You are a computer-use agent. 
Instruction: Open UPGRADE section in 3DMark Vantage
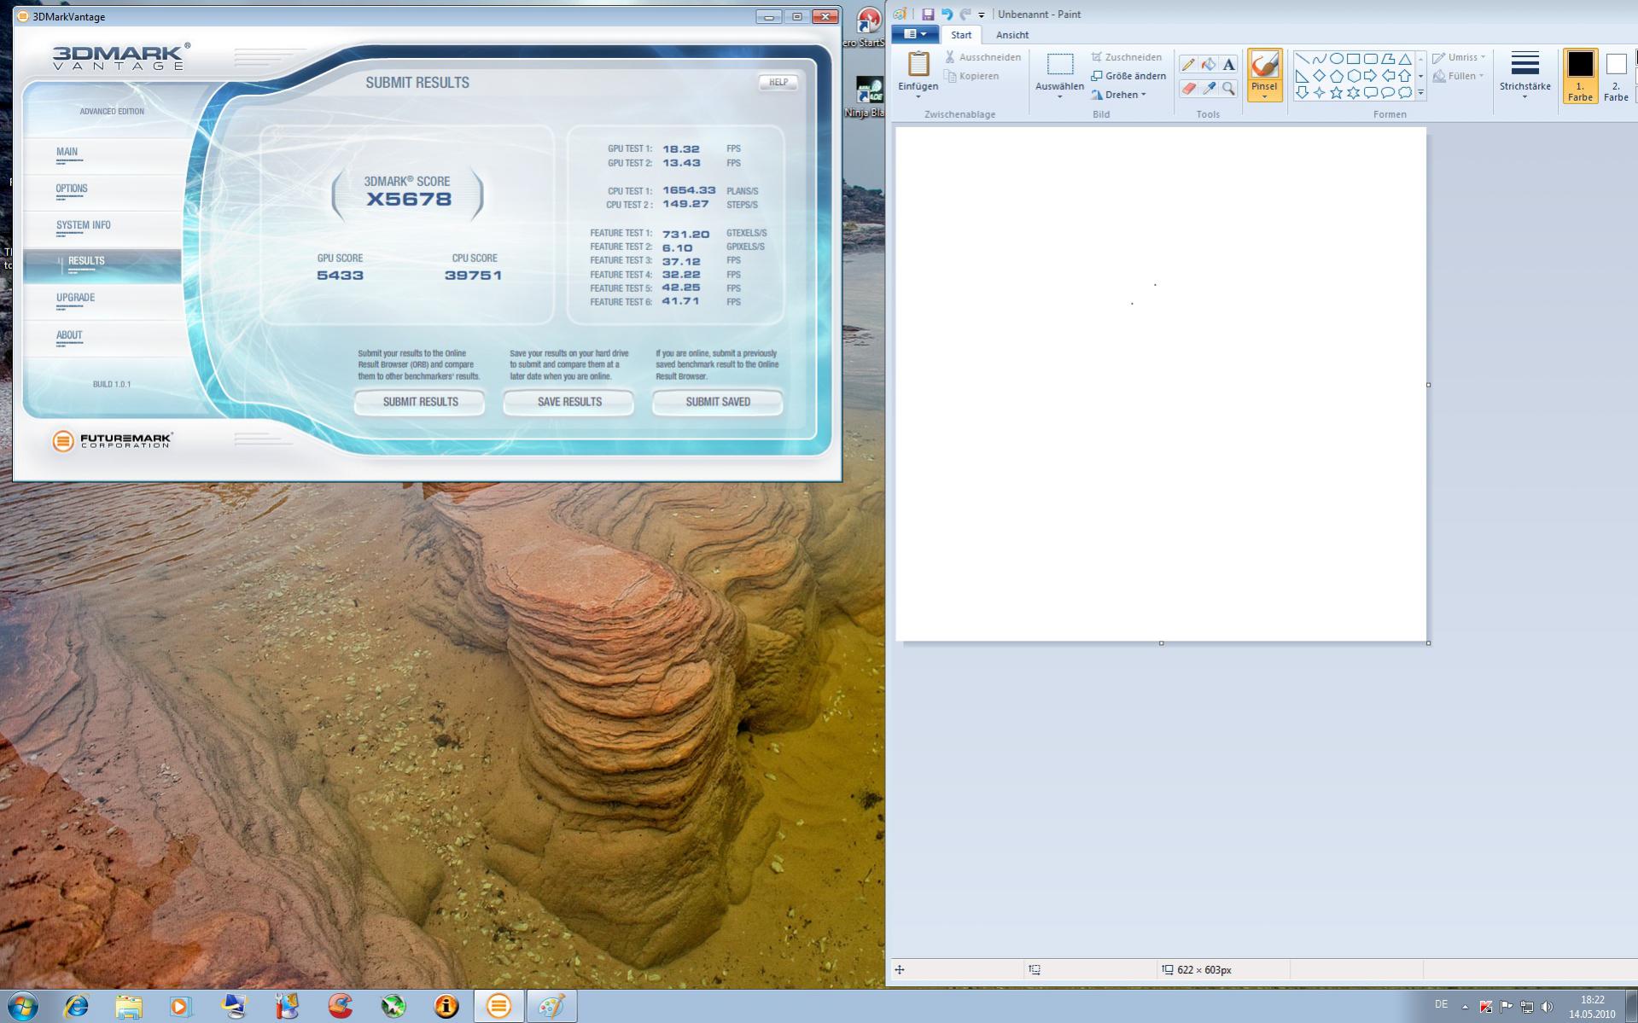pos(103,300)
